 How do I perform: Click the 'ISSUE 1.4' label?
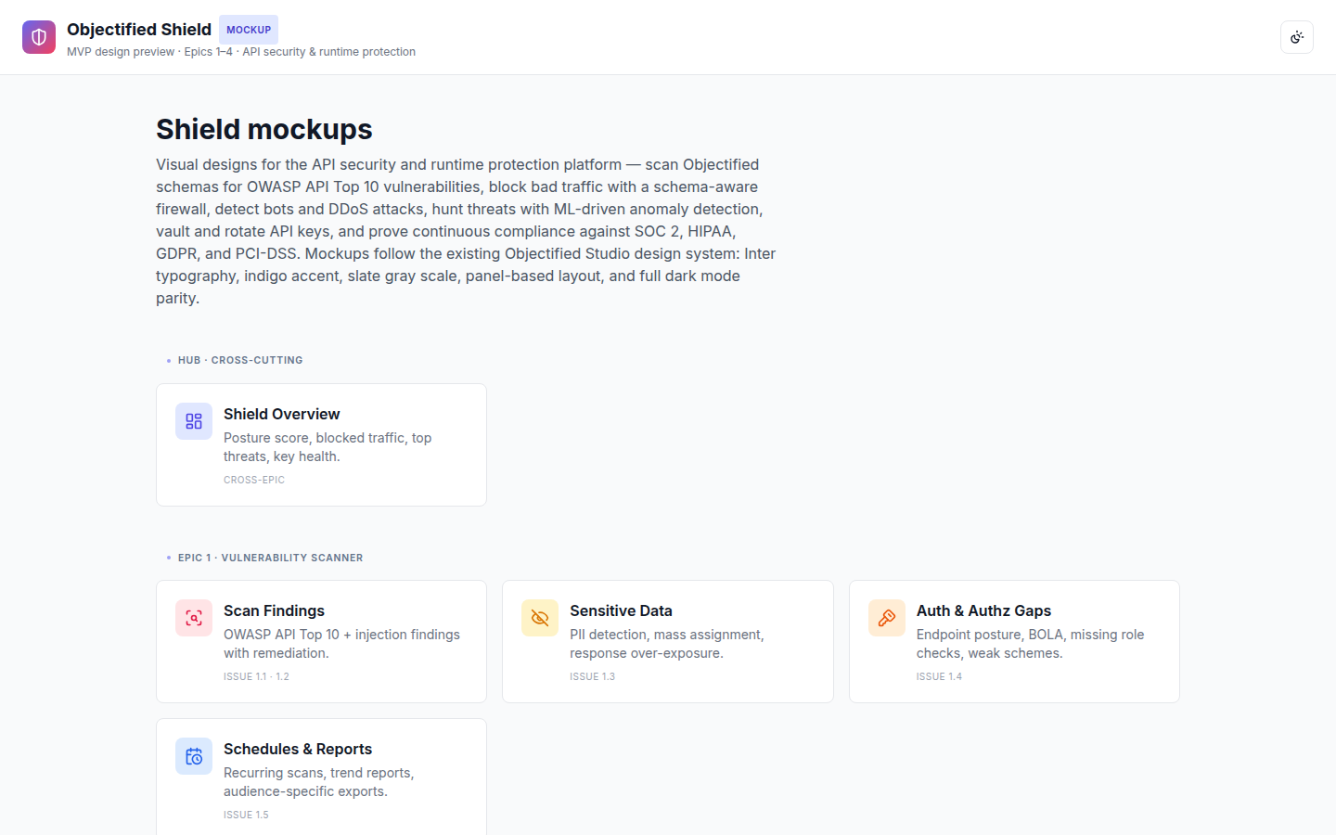[x=939, y=676]
